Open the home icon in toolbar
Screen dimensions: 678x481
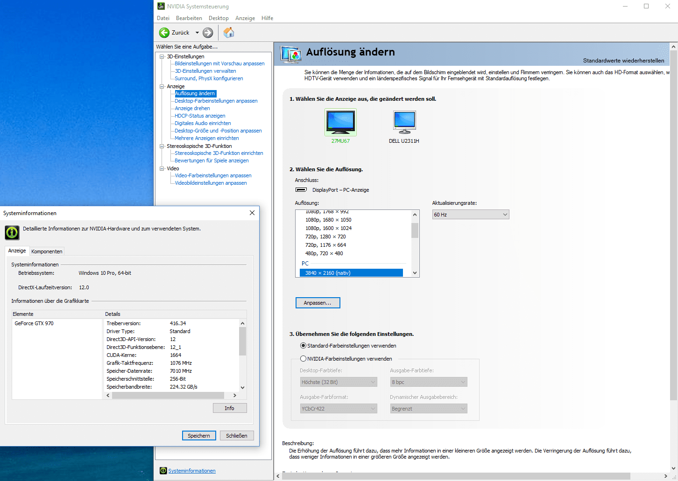click(x=229, y=32)
